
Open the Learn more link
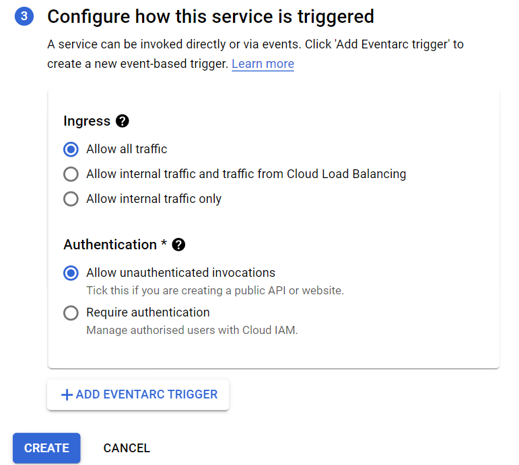(x=263, y=64)
